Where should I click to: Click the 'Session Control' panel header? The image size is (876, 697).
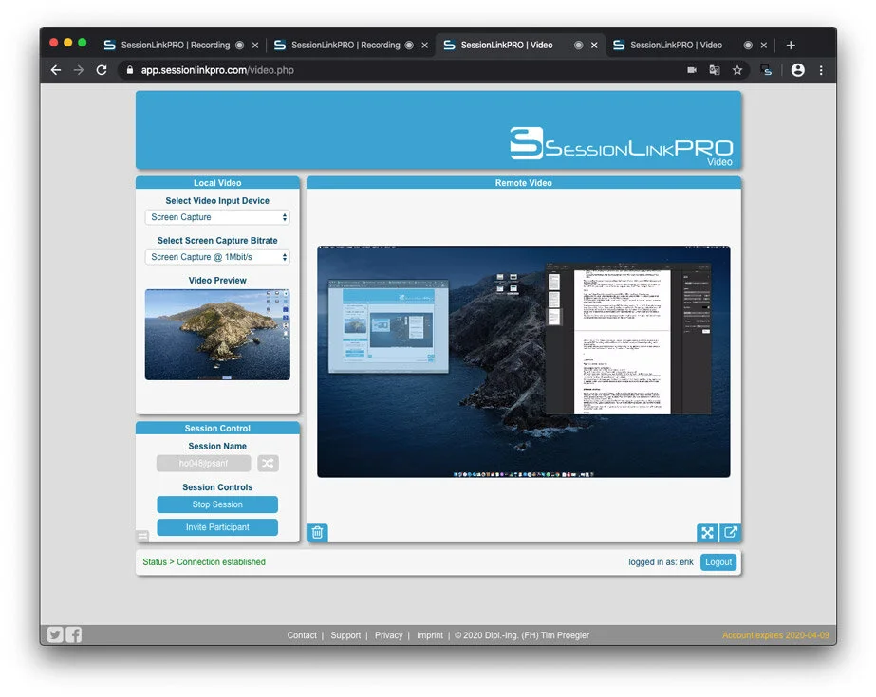[217, 429]
